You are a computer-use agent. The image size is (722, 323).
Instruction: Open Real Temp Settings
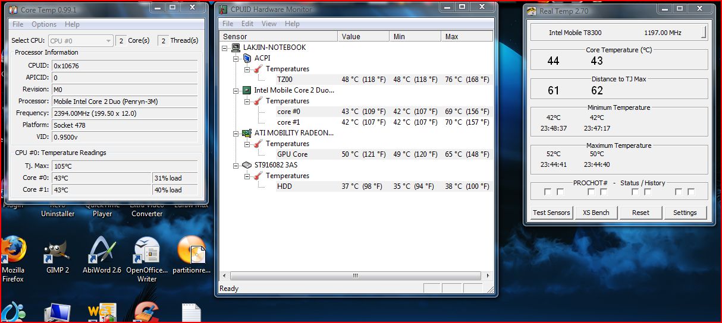pos(685,213)
